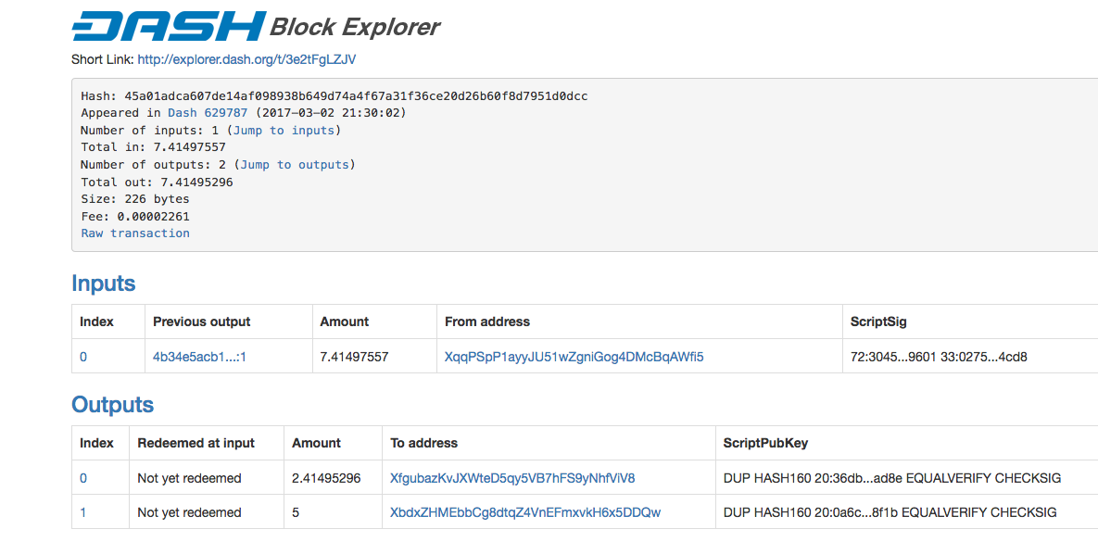1098x542 pixels.
Task: Click the Outputs table Index header
Action: tap(96, 443)
